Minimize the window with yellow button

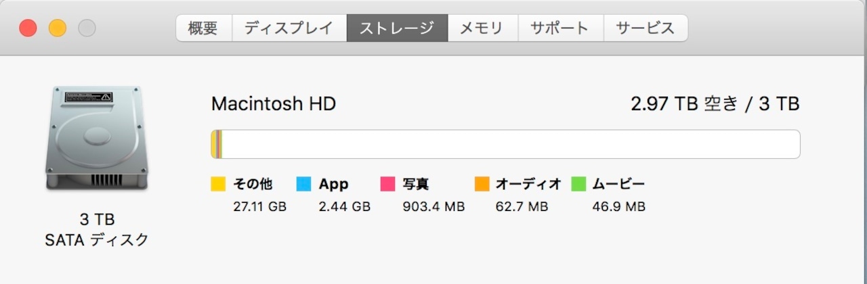pos(58,28)
